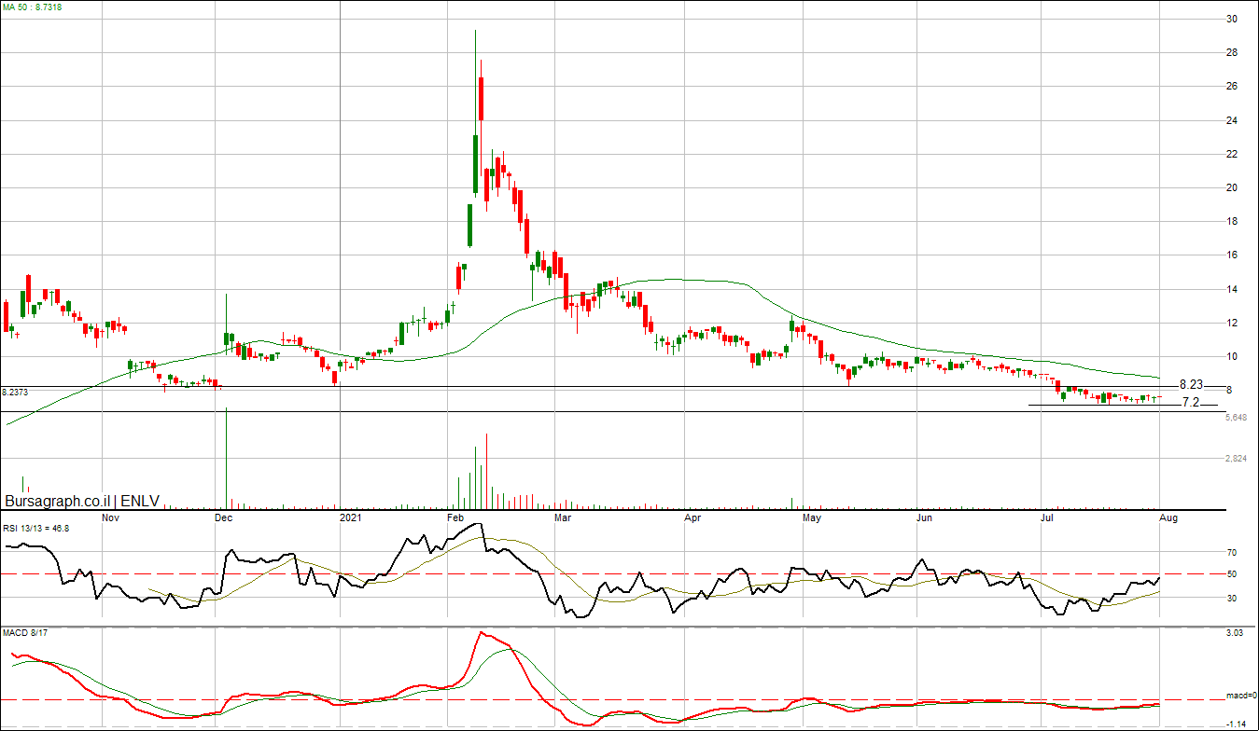Pick the Jun month label
1259x731 pixels.
925,517
